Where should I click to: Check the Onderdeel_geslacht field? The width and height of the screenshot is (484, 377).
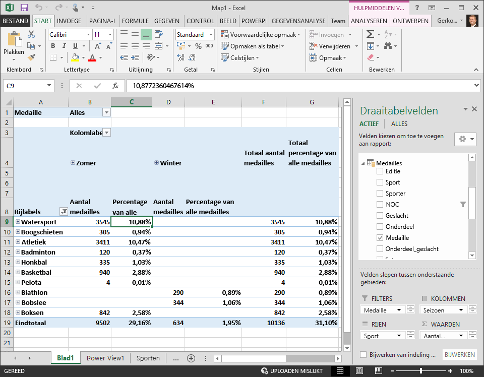tap(380, 249)
